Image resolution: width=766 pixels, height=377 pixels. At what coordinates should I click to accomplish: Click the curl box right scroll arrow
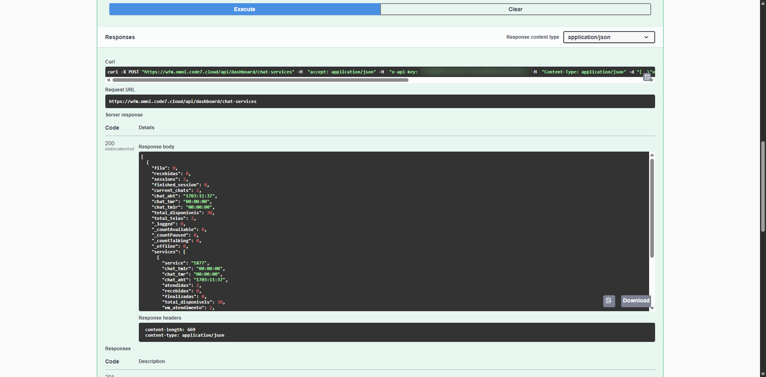point(652,80)
